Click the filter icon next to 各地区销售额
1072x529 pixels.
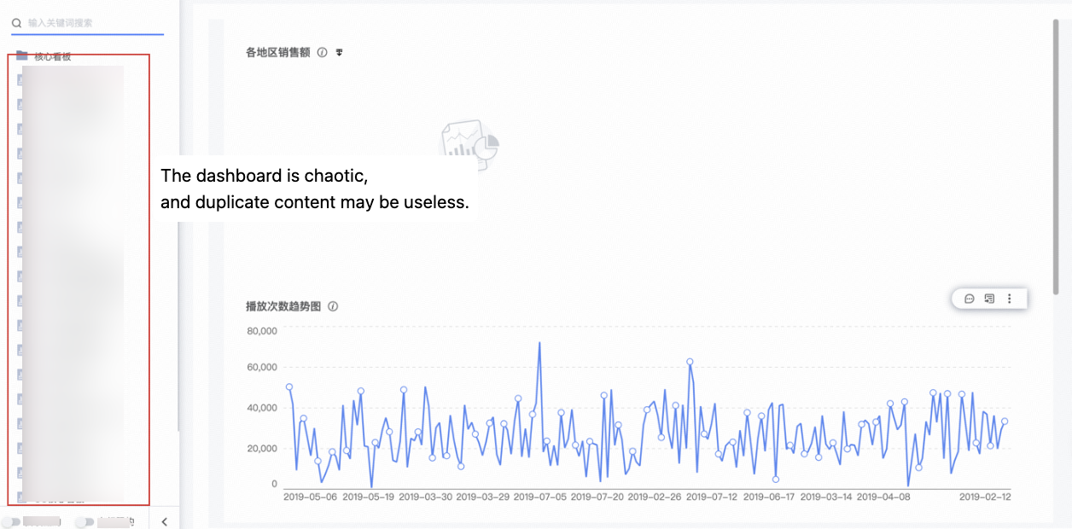339,52
